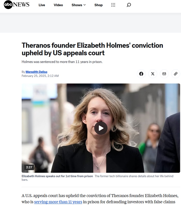
Task: Open the Shop nav item
Action: pyautogui.click(x=99, y=5)
